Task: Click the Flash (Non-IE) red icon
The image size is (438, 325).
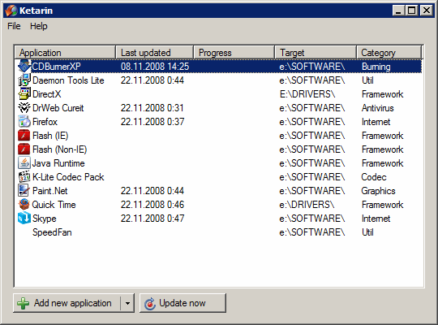Action: coord(24,149)
